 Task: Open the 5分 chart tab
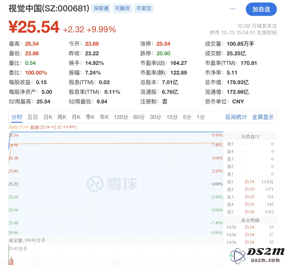point(187,117)
